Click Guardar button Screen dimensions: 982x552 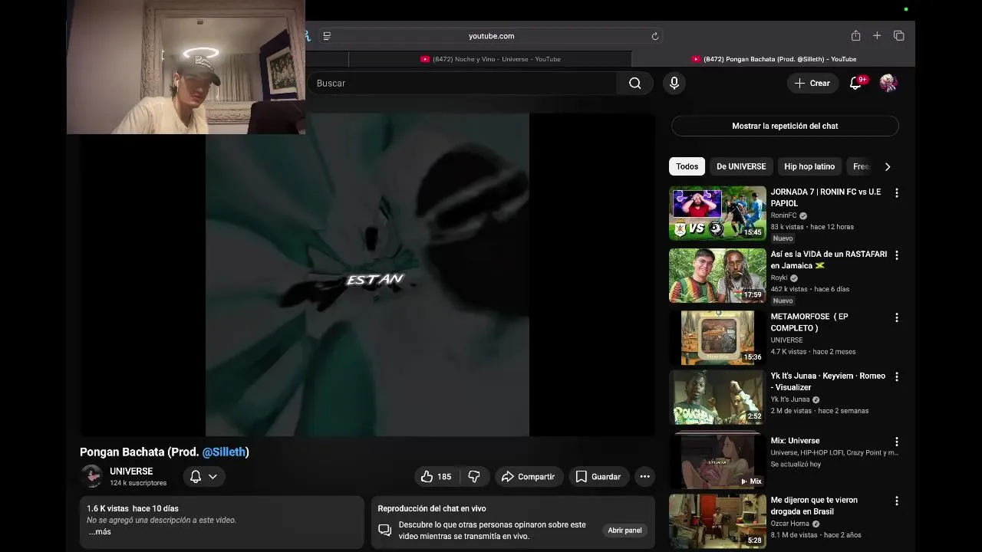click(598, 477)
